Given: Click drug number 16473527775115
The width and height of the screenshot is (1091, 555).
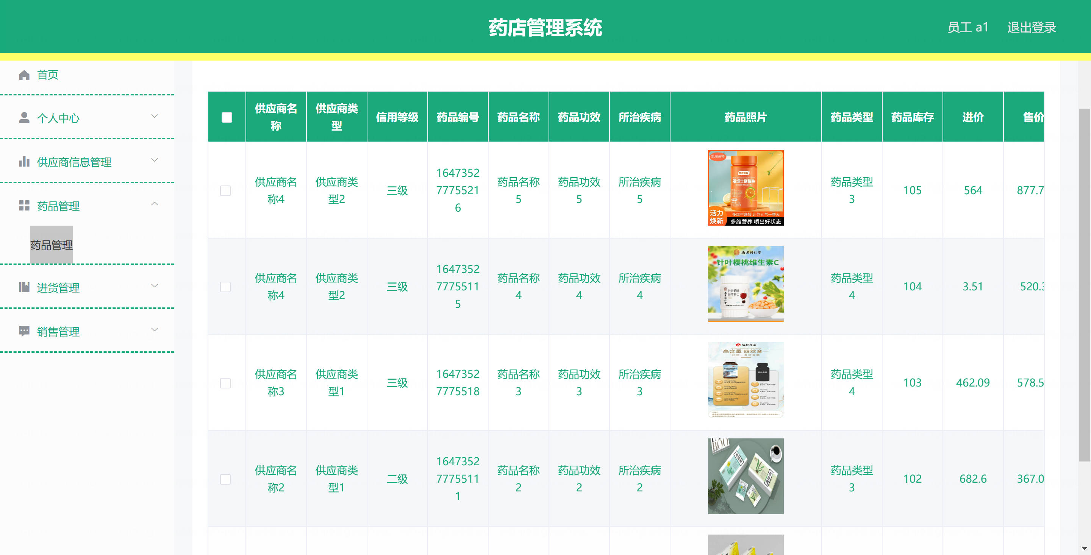Looking at the screenshot, I should pyautogui.click(x=458, y=287).
